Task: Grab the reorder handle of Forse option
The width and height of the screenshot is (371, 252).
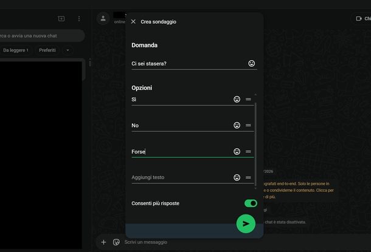Action: tap(248, 151)
